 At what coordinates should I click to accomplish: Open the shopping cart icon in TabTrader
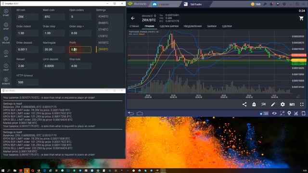[301, 18]
